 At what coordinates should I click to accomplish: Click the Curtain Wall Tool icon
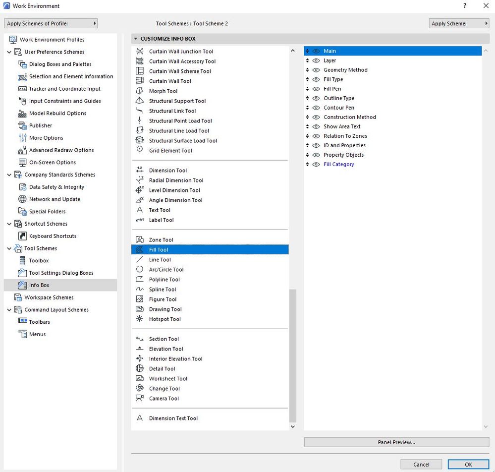(x=140, y=81)
